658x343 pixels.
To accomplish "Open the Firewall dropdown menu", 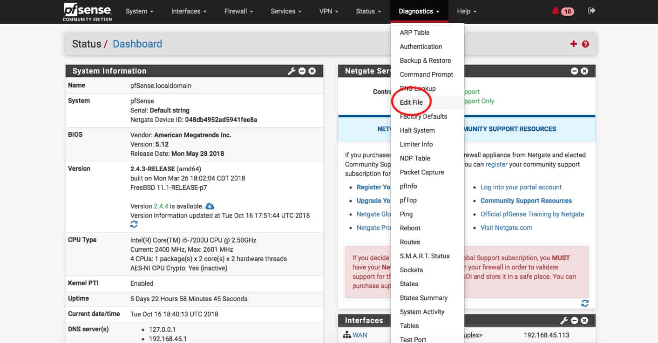I will click(x=239, y=11).
